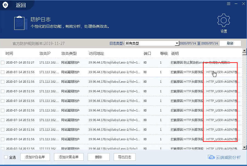
Task: Refresh the log list with 刷新
Action: 230,43
